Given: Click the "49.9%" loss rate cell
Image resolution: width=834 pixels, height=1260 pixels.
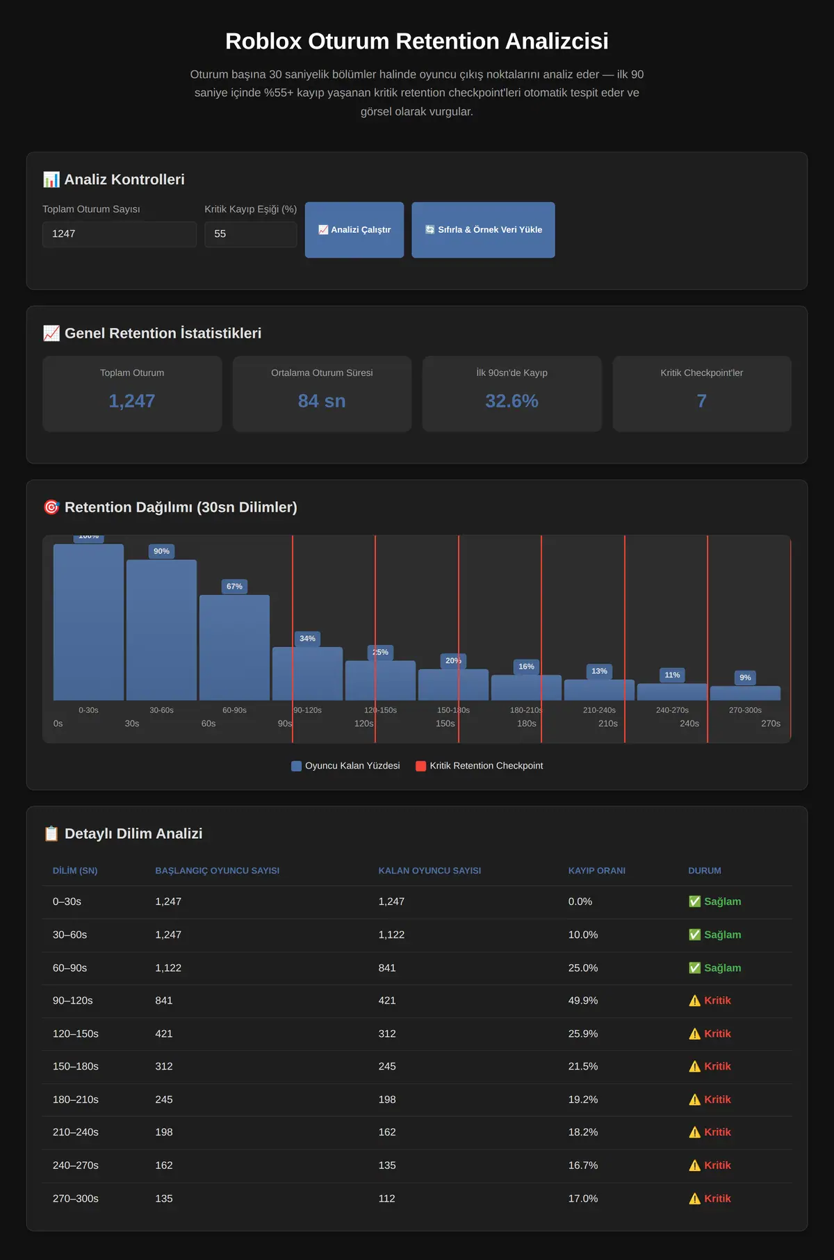Looking at the screenshot, I should [x=583, y=1001].
